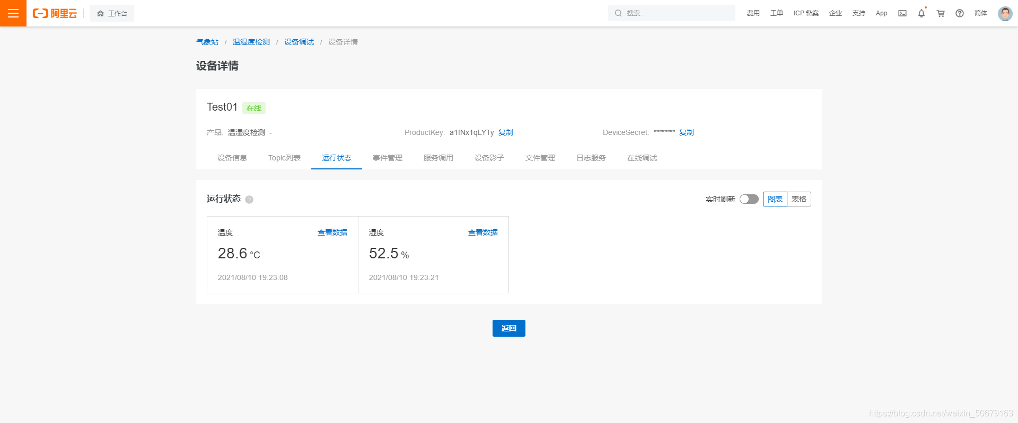Go to 设备调试 breadcrumb
This screenshot has height=423, width=1018.
(299, 42)
